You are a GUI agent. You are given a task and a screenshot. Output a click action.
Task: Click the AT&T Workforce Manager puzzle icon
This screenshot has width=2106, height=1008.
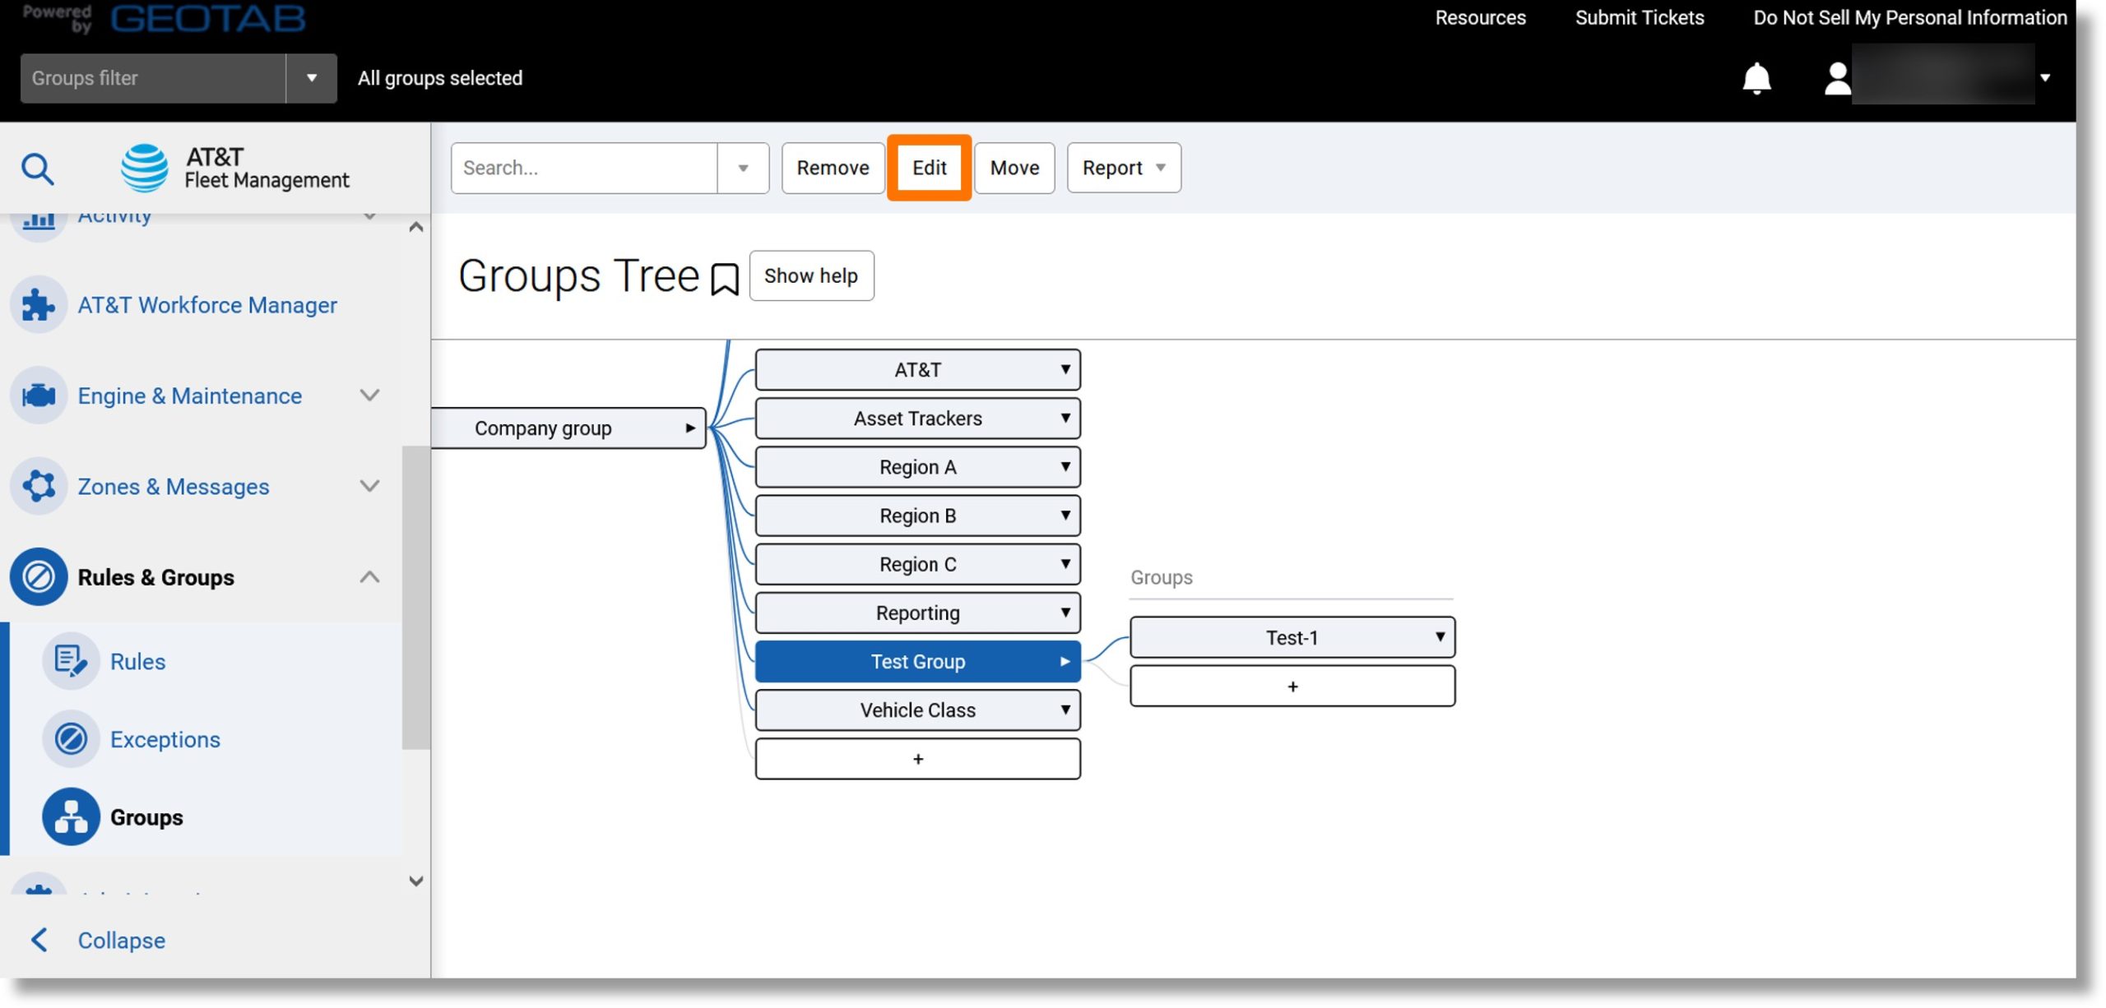(x=39, y=305)
